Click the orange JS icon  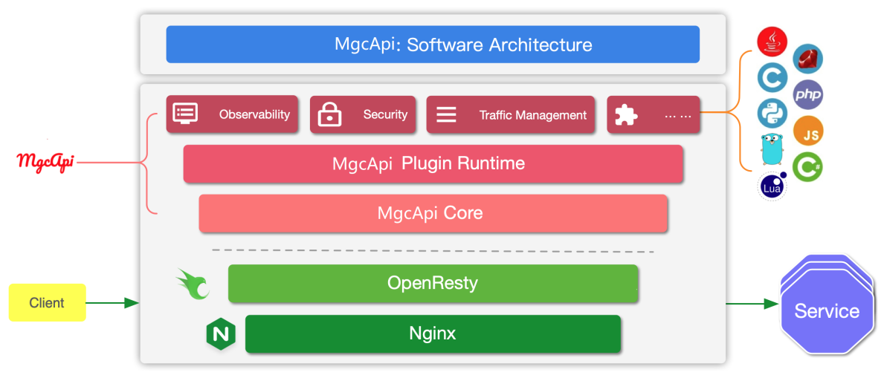808,131
